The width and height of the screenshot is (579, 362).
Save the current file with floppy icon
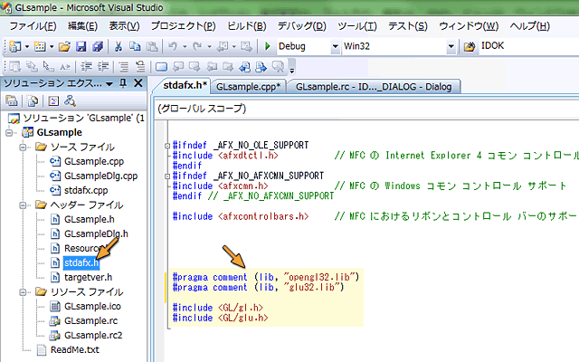click(81, 46)
